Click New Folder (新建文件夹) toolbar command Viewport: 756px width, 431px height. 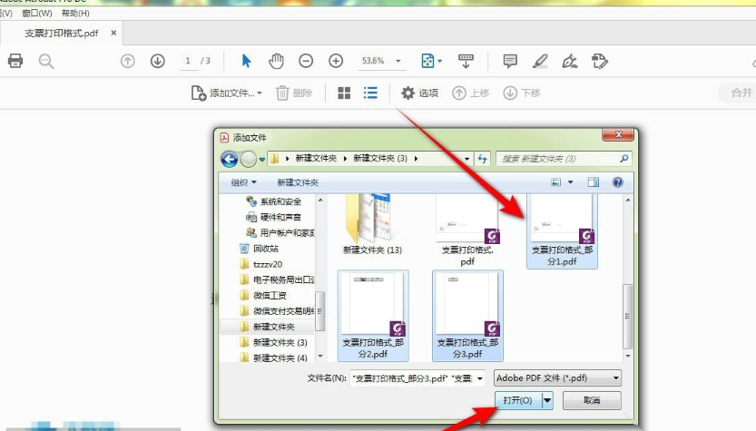click(298, 182)
